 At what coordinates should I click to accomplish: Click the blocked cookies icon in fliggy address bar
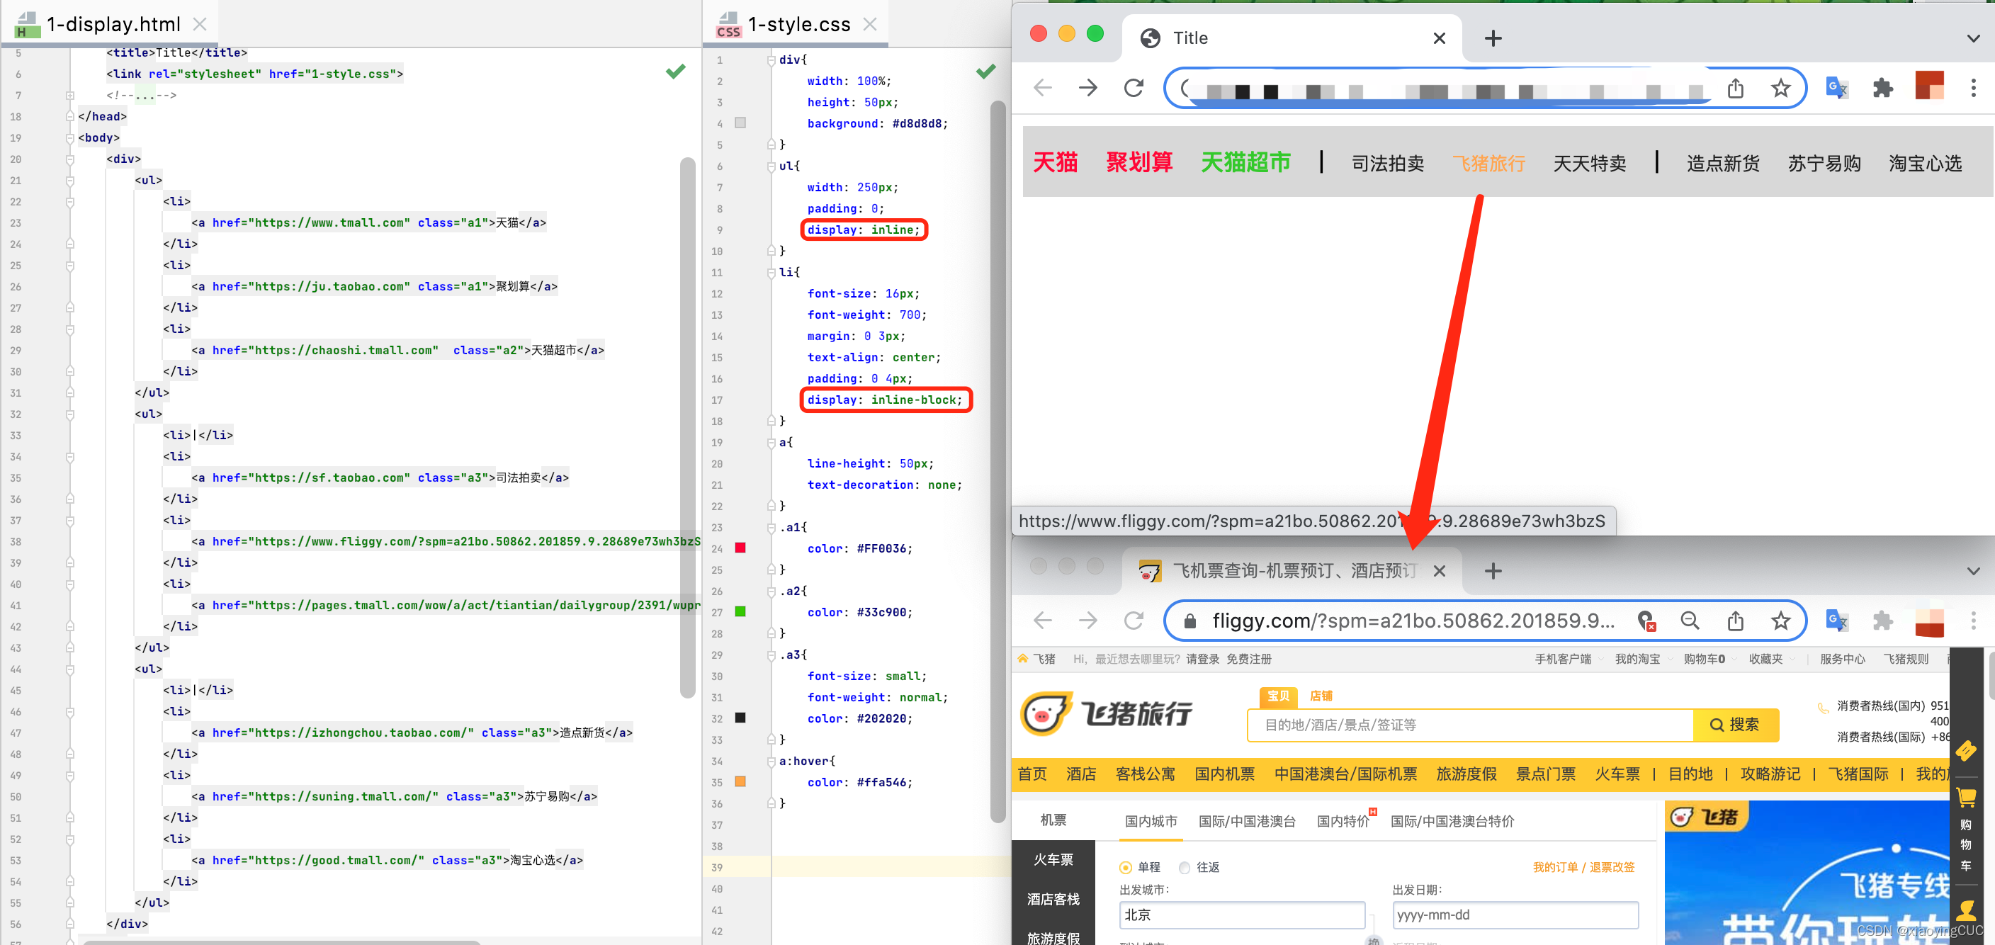pos(1646,621)
